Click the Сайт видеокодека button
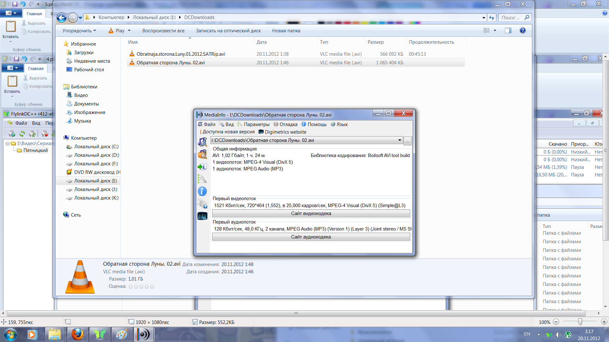 coord(311,213)
